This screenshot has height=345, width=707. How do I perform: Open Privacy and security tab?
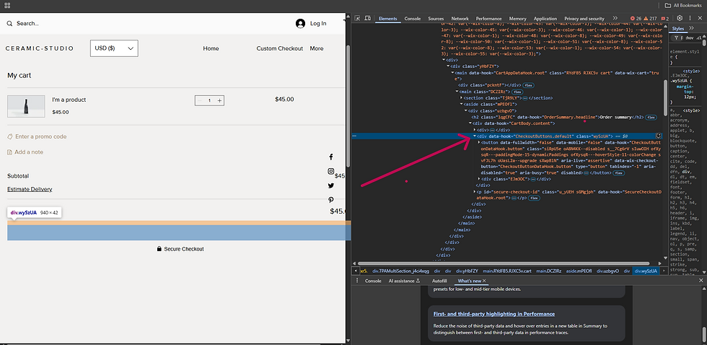584,19
